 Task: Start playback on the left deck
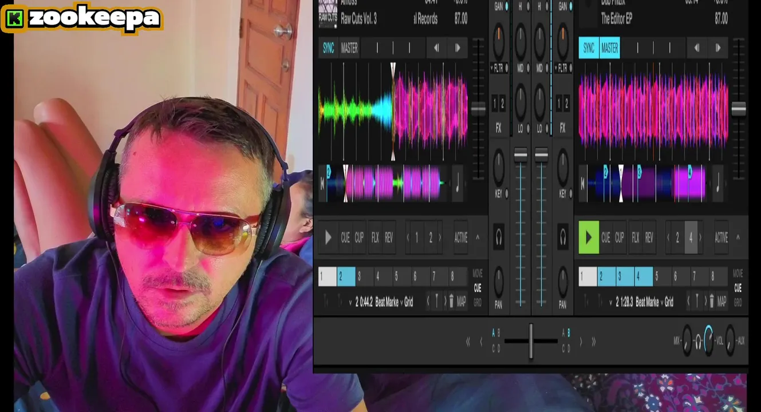[328, 237]
